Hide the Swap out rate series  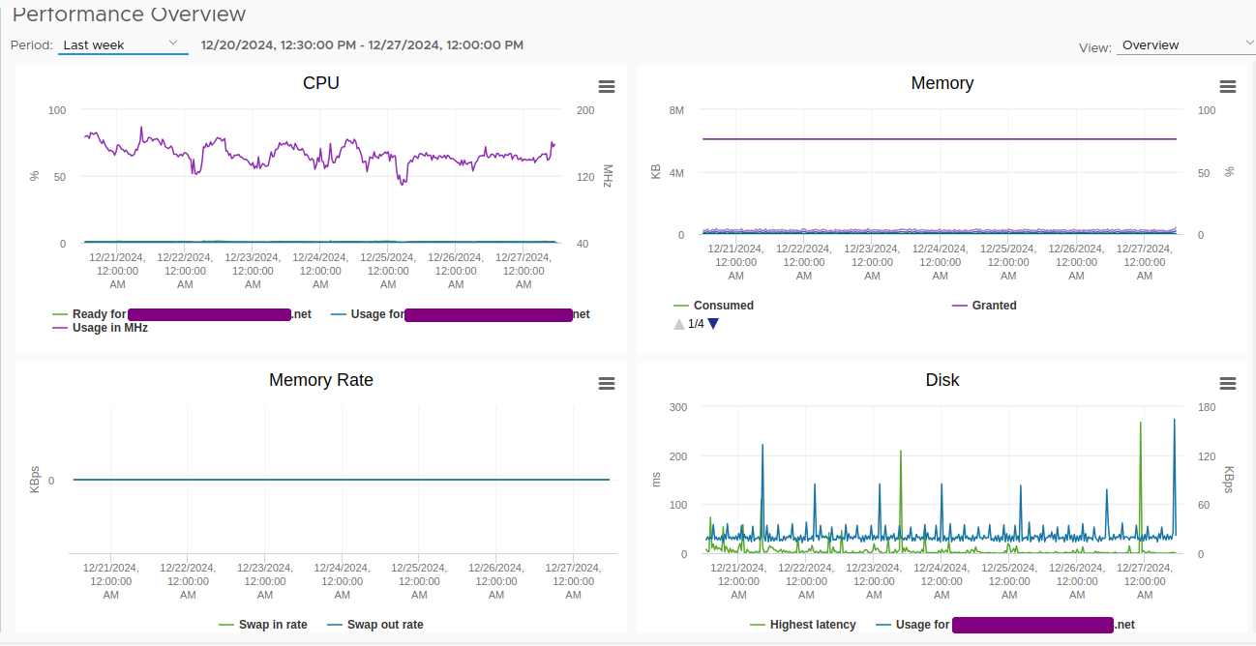pyautogui.click(x=384, y=625)
